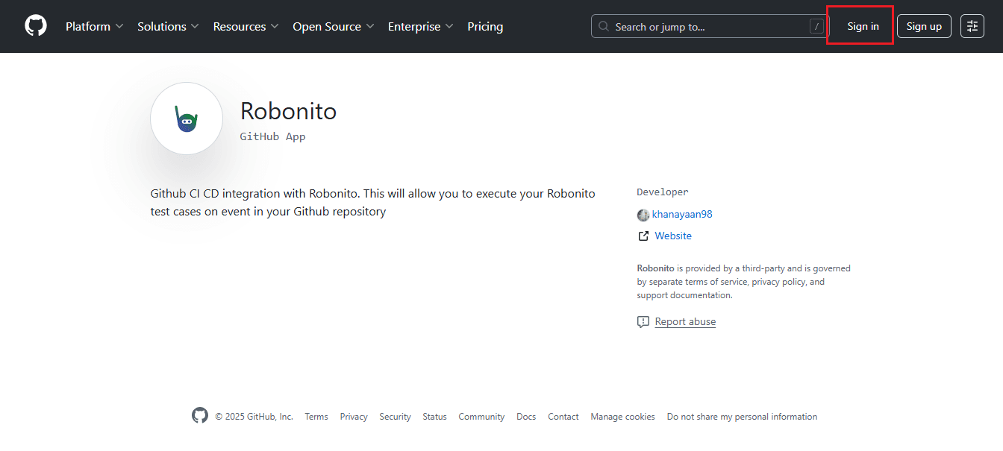Open khanayaan98 developer profile link

pyautogui.click(x=682, y=215)
